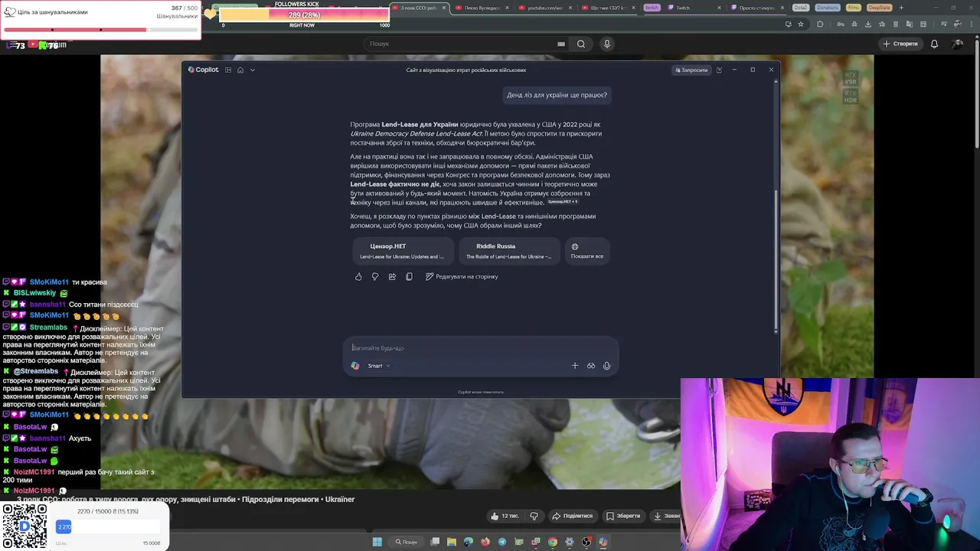This screenshot has width=980, height=551.
Task: Click the Copilot logo in input box
Action: [355, 366]
